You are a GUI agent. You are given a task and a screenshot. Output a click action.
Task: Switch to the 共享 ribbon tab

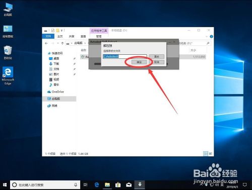[x=72, y=36]
